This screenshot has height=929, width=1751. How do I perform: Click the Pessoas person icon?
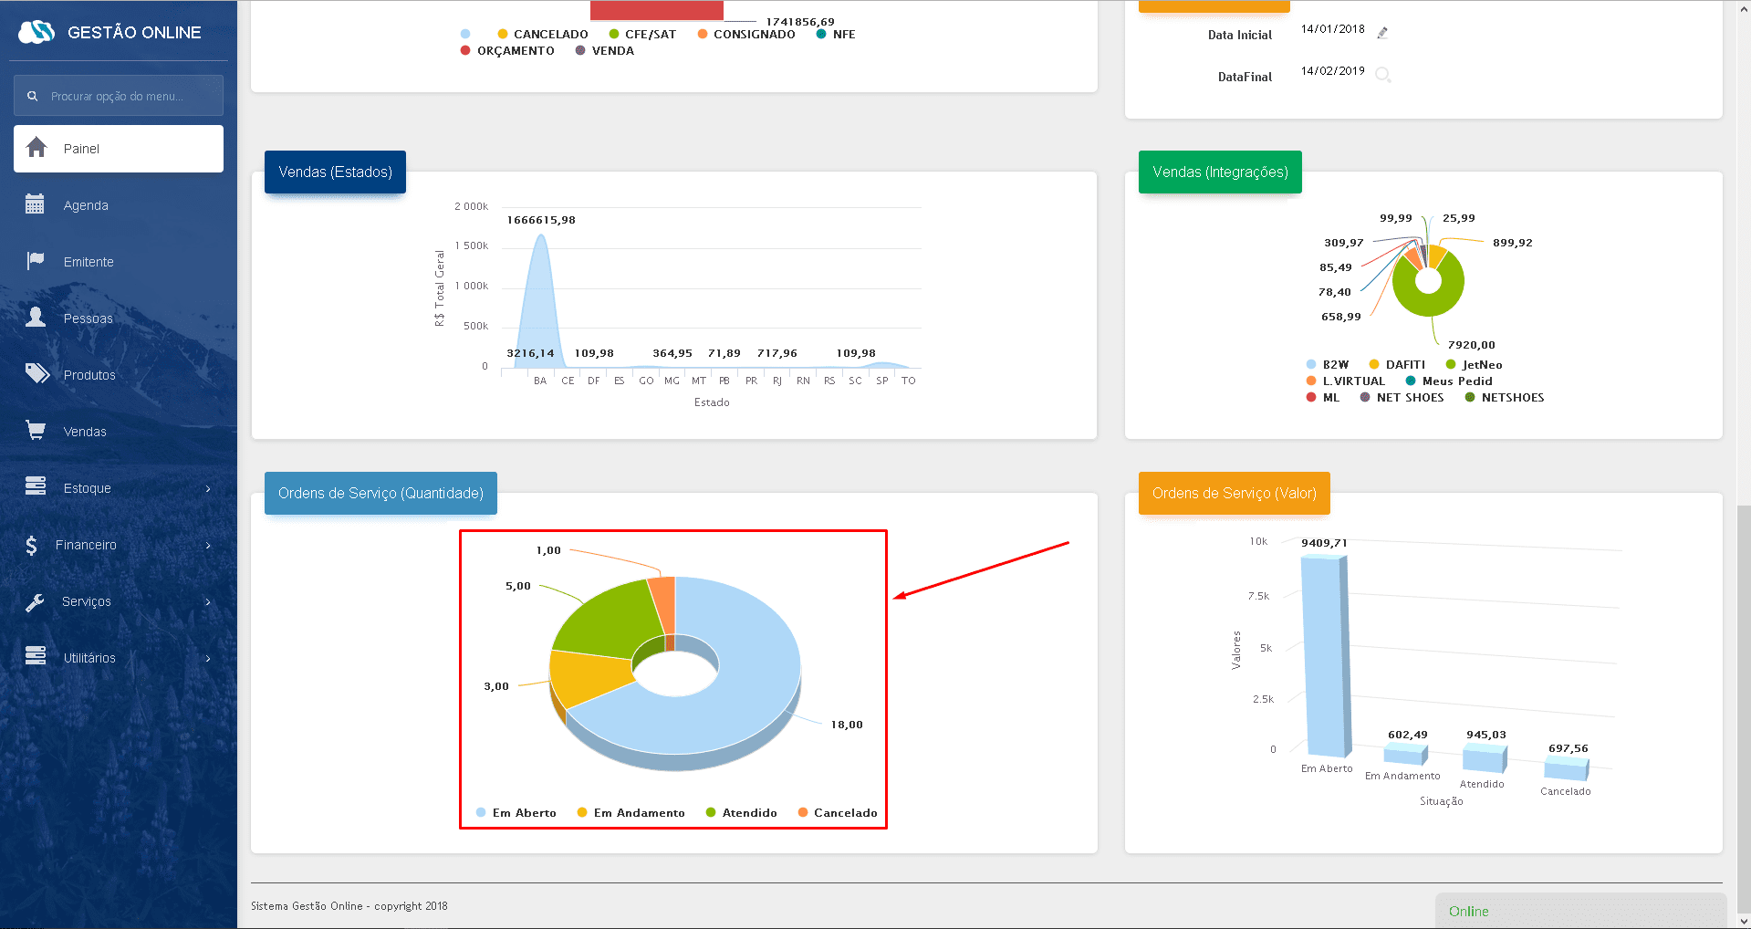coord(36,318)
